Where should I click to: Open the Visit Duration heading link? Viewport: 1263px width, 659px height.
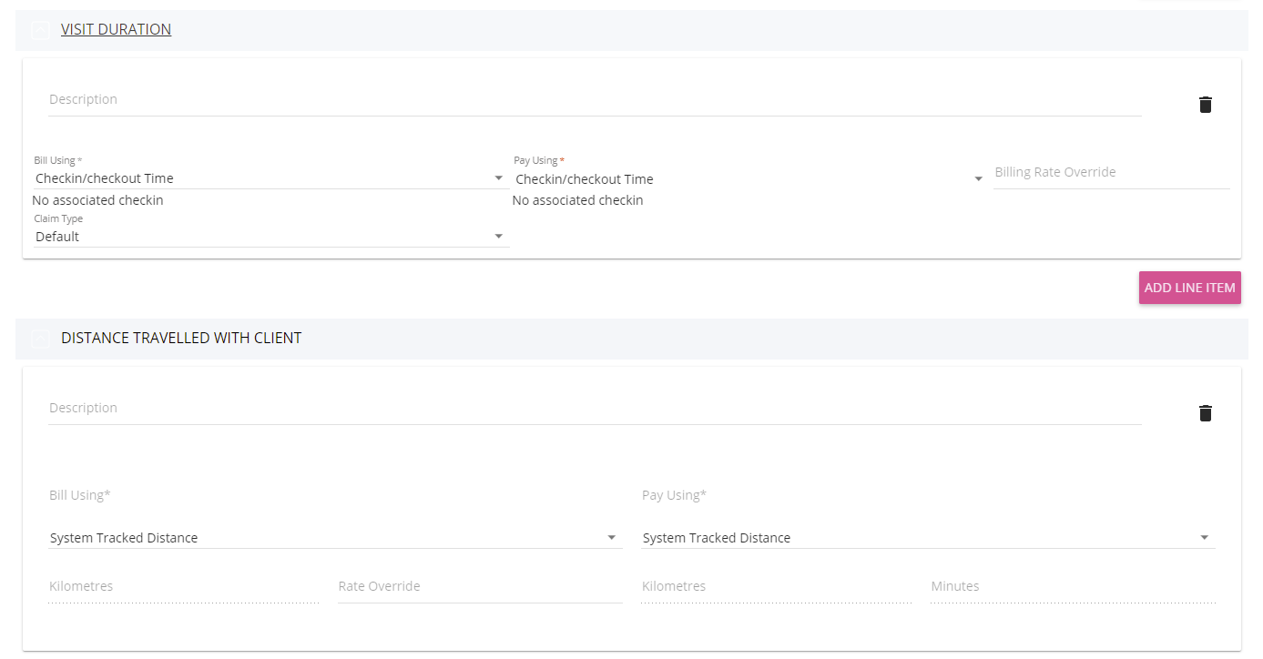click(116, 29)
